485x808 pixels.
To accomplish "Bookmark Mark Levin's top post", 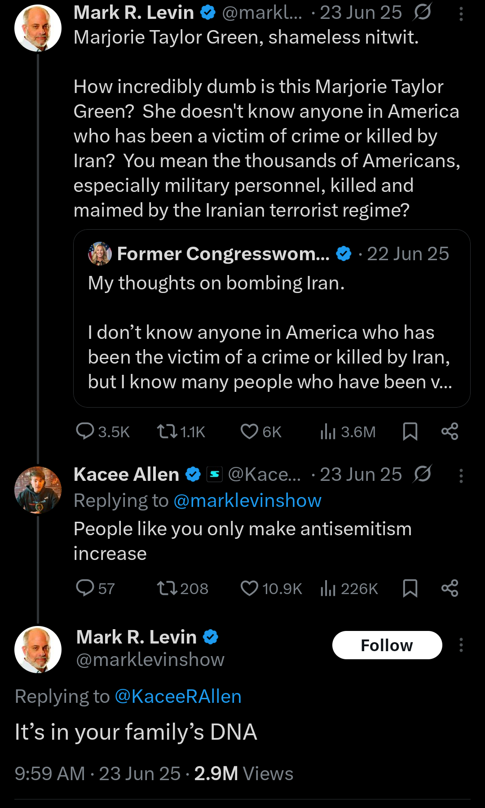I will 410,431.
